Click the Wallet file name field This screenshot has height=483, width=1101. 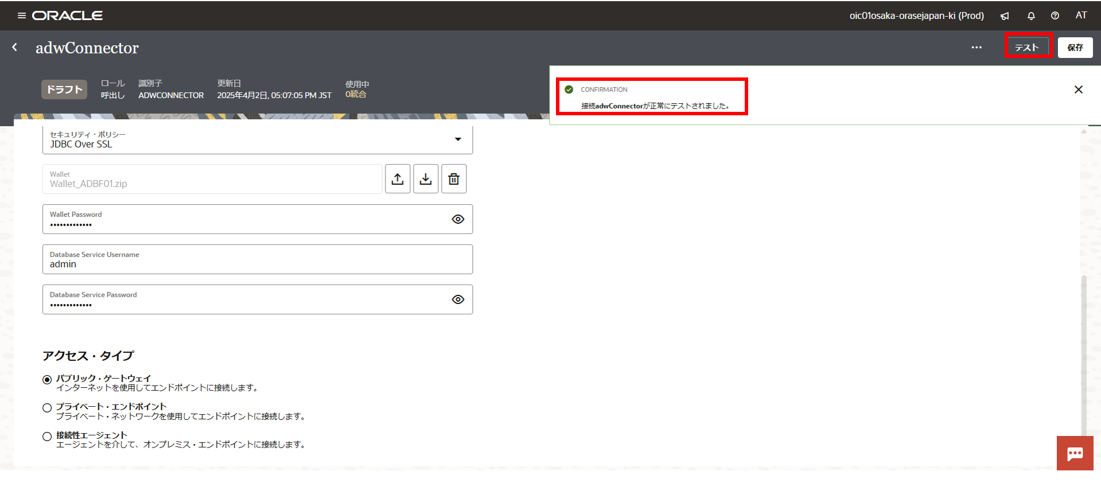pyautogui.click(x=212, y=179)
